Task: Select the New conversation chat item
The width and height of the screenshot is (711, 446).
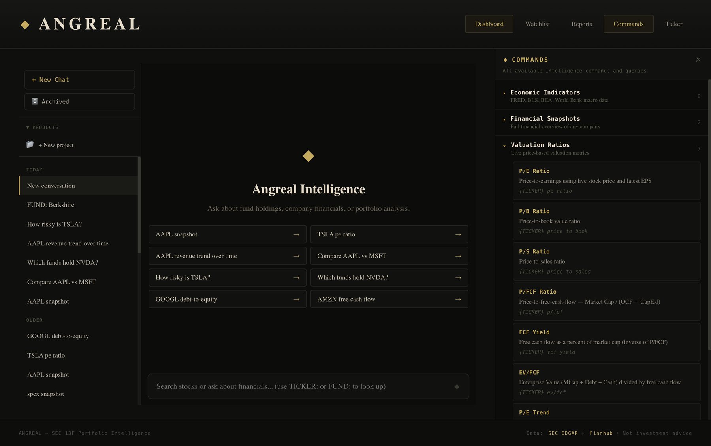Action: (x=78, y=186)
